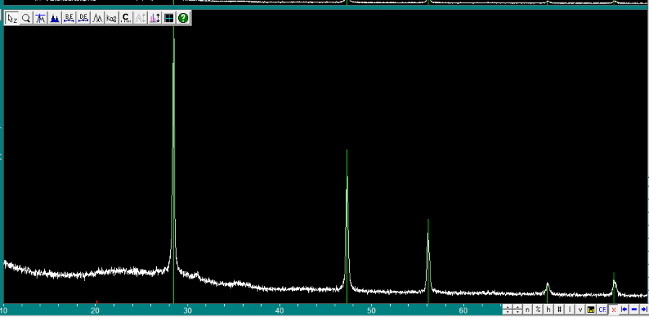
Task: Toggle the 'h' hkl label button
Action: tap(549, 309)
